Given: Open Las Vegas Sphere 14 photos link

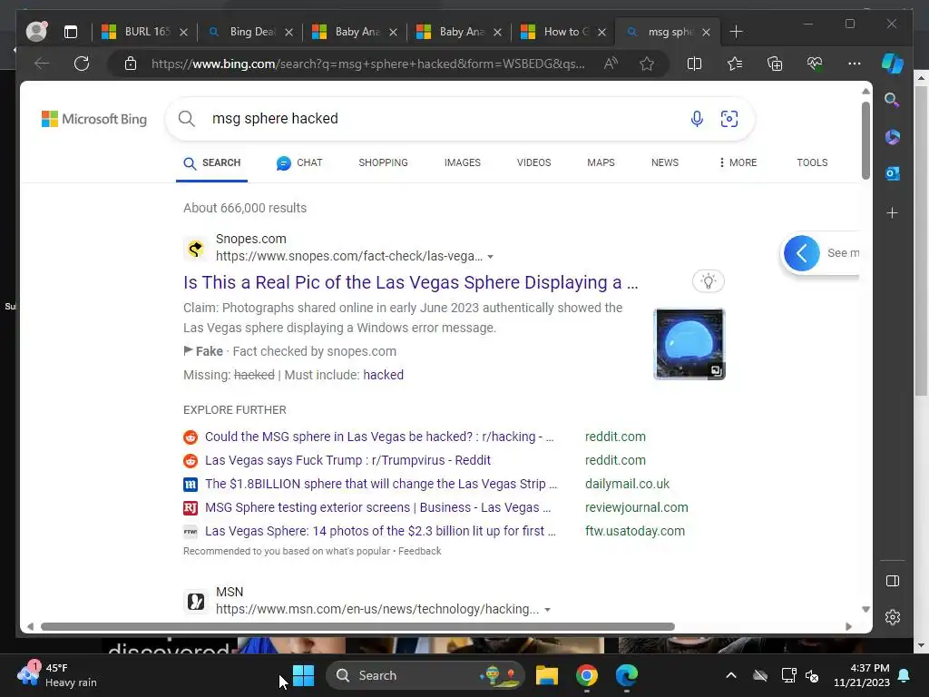Looking at the screenshot, I should tap(380, 532).
